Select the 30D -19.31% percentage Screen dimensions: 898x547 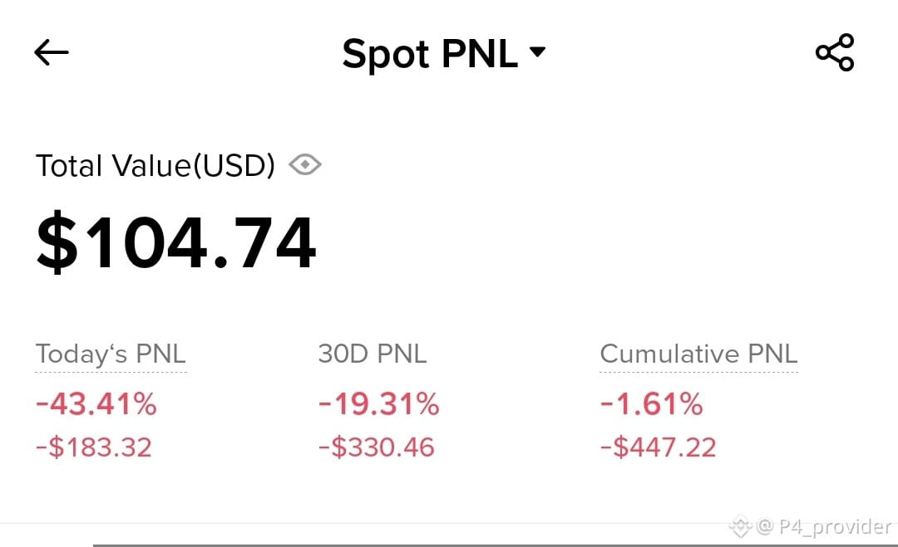pos(379,404)
